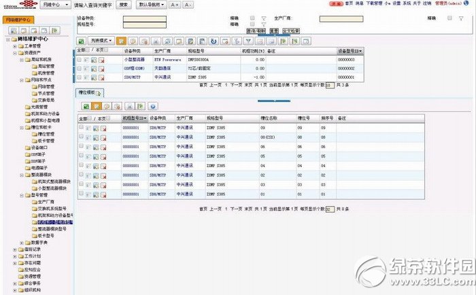
Task: Click orange highlighted icon in 槽位模板 toolbar
Action: coord(97,106)
